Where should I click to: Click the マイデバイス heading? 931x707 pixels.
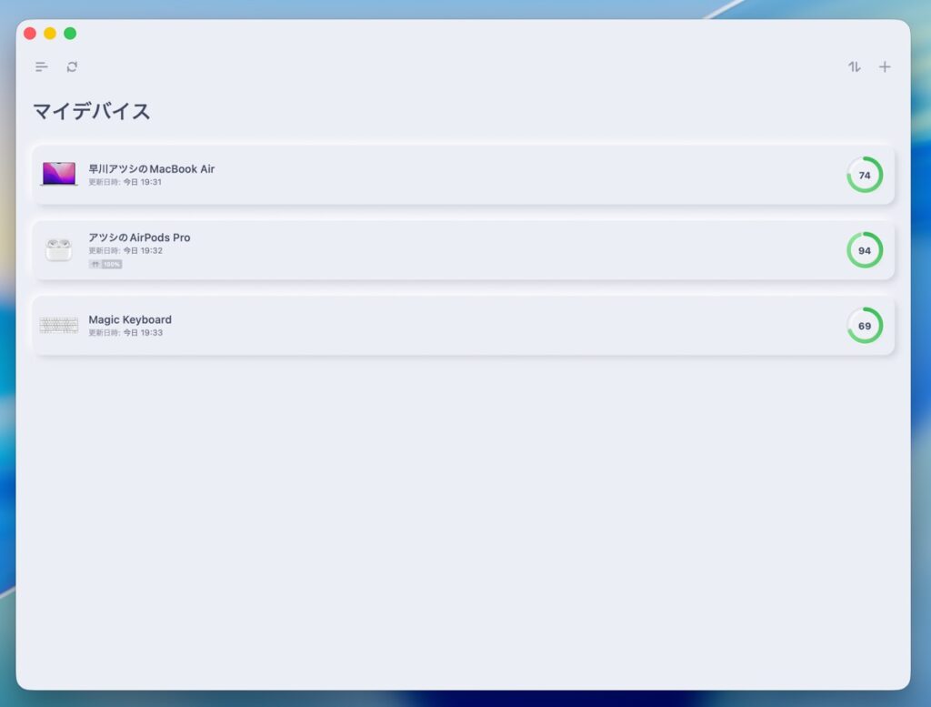coord(92,112)
